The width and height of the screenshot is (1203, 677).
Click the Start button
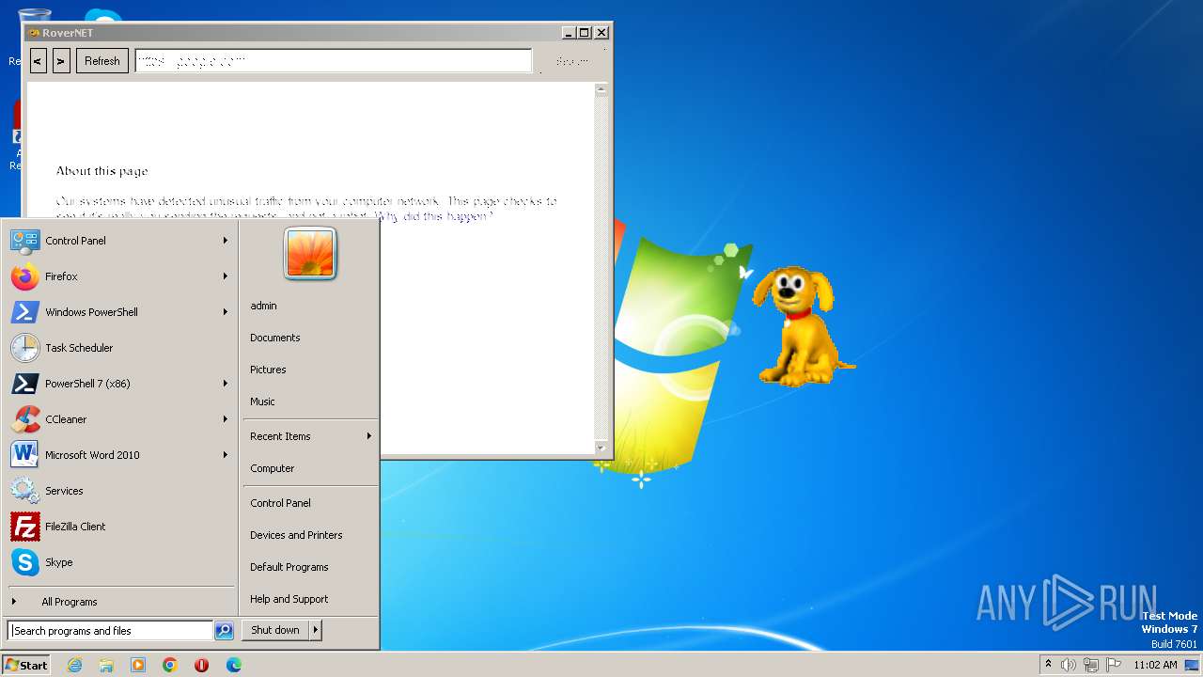tap(26, 665)
